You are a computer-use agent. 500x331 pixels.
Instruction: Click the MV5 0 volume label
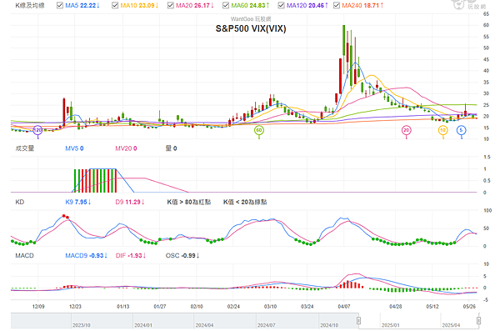tap(74, 148)
